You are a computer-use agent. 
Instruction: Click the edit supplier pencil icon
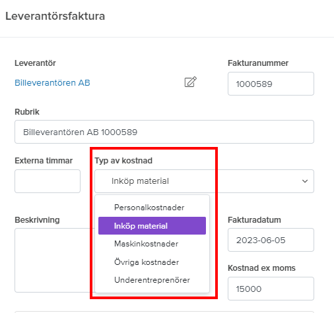pos(190,82)
